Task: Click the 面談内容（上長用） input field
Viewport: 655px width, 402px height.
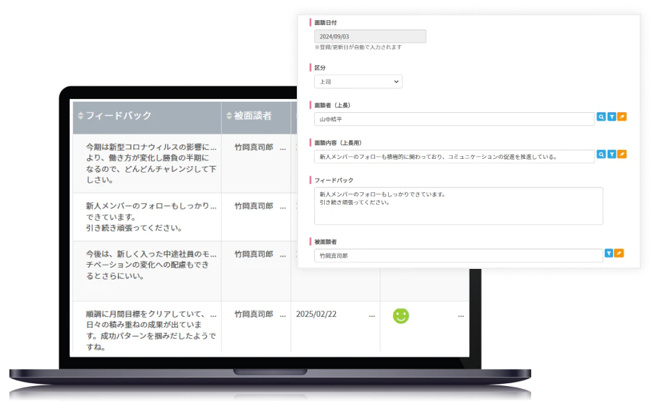Action: 454,157
